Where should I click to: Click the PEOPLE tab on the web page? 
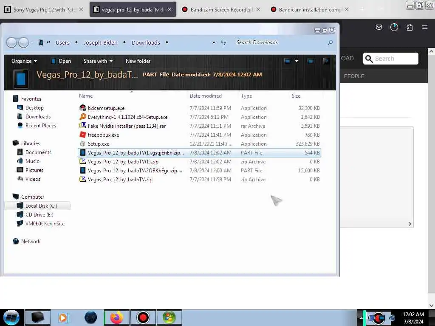click(x=354, y=76)
